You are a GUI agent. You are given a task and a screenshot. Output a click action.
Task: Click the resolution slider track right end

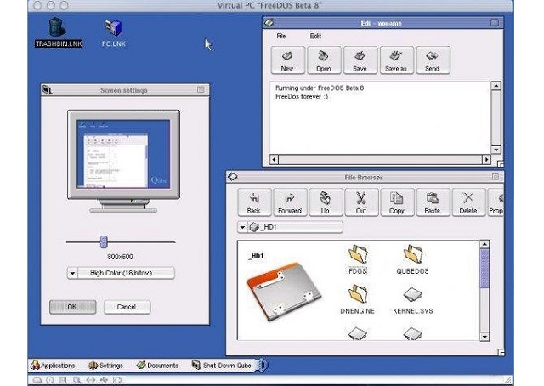point(173,242)
